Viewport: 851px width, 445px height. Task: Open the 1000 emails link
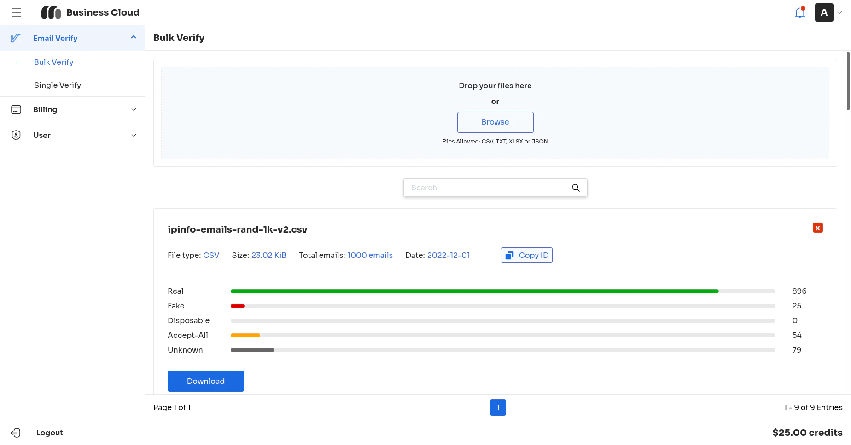click(x=370, y=255)
